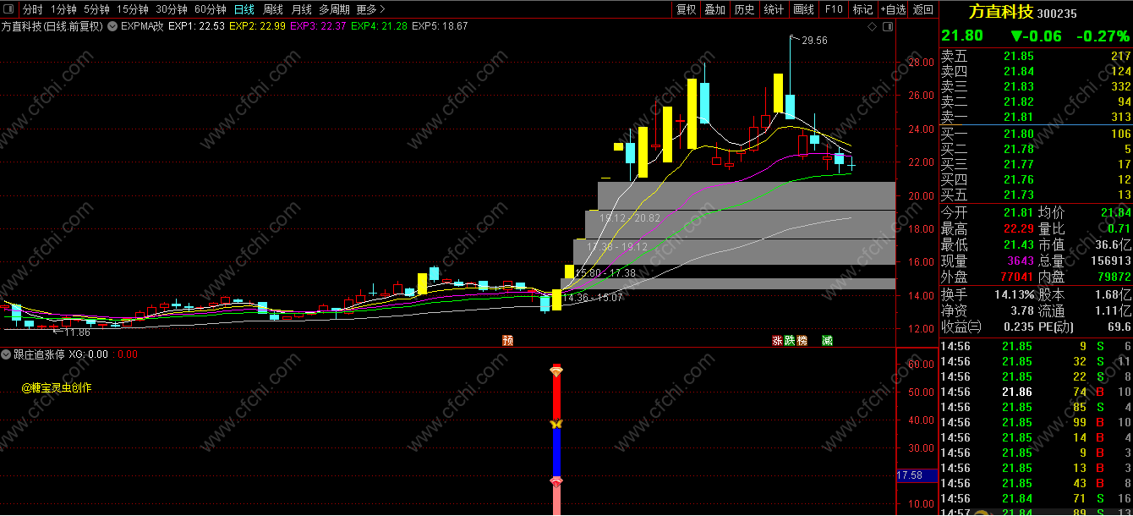Click the 17.58 price axis cursor label
1133x516 pixels.
[917, 475]
